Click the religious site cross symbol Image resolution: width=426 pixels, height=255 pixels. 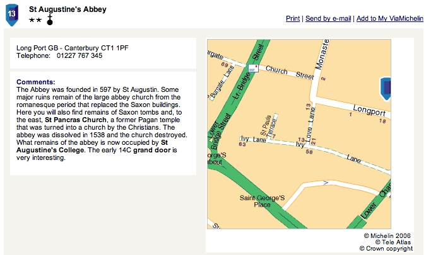point(50,20)
